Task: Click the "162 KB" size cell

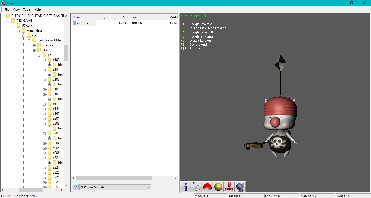Action: (x=124, y=23)
